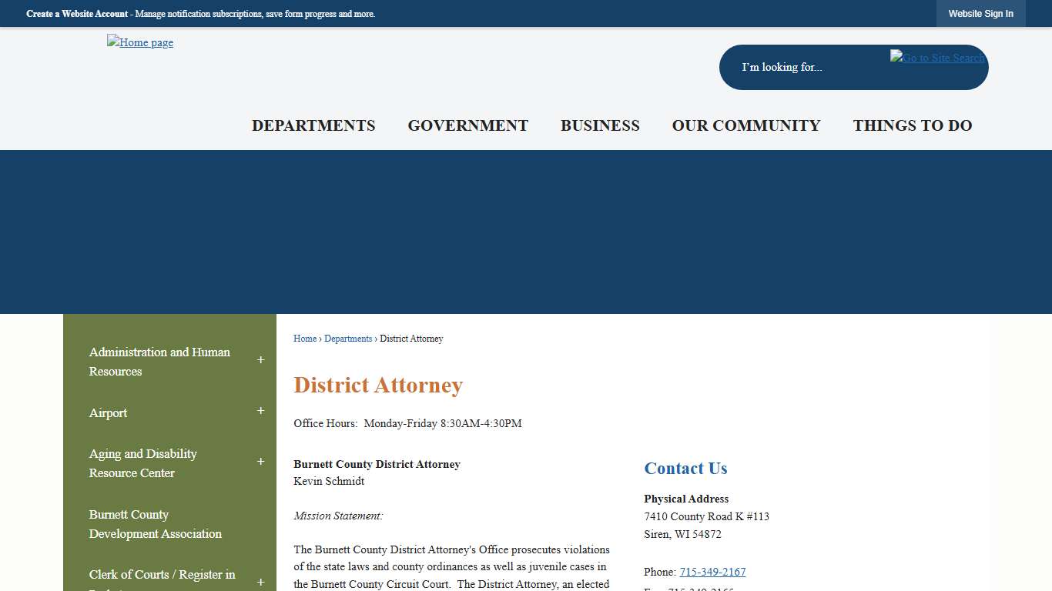Open the OUR COMMUNITY menu
This screenshot has width=1052, height=591.
click(746, 125)
